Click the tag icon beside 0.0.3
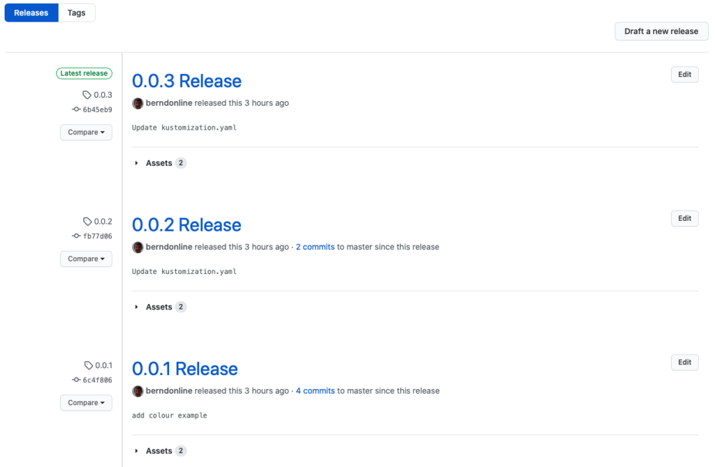715x467 pixels. click(87, 94)
